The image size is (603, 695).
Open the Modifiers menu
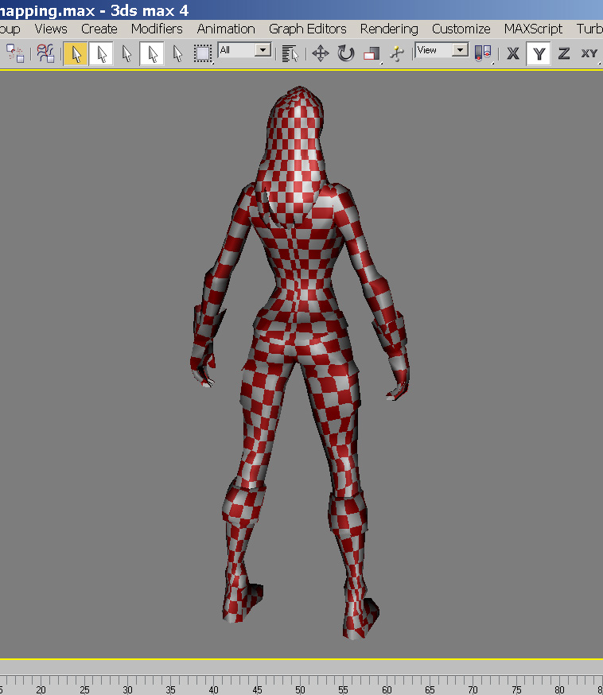point(157,29)
